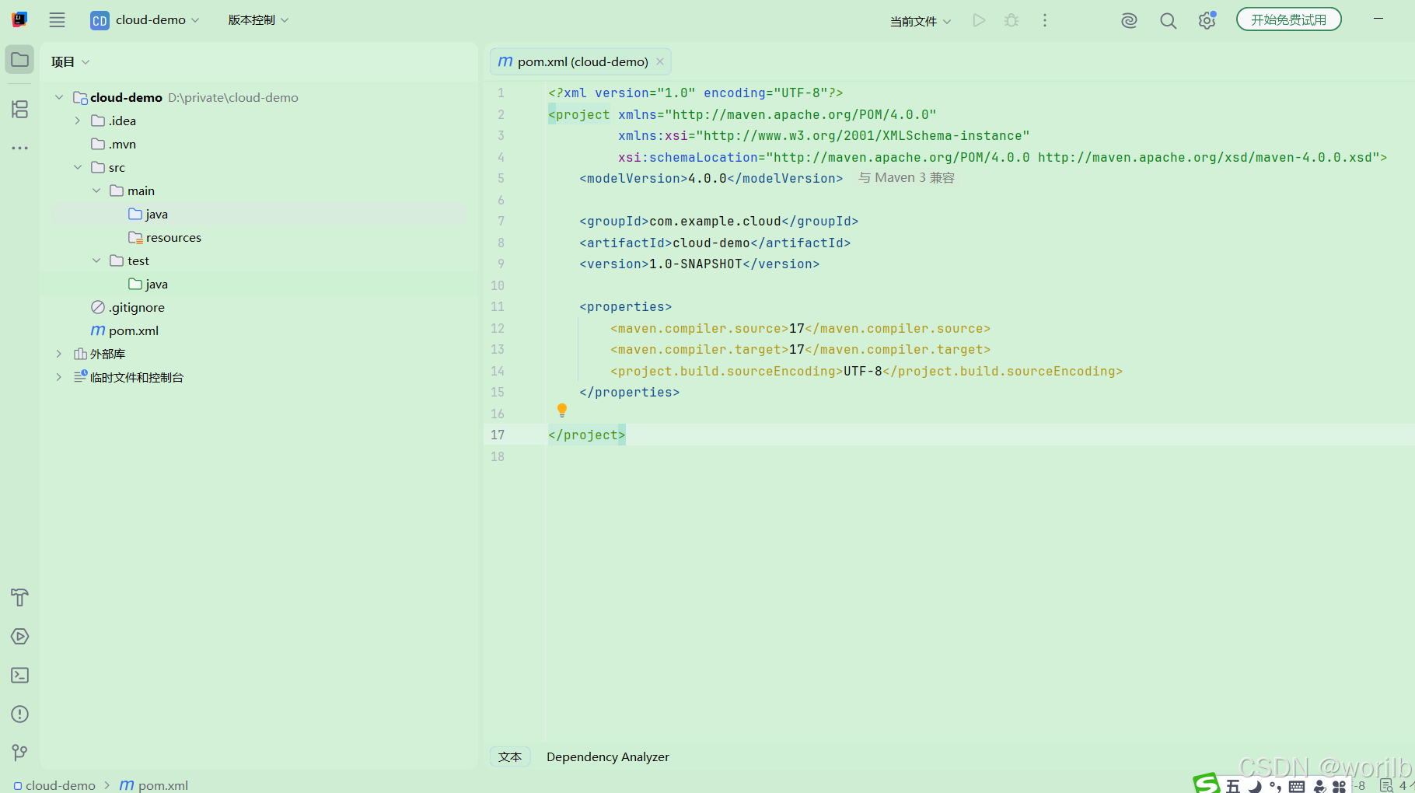This screenshot has width=1415, height=793.
Task: Open the Problems tool window icon
Action: coord(19,714)
